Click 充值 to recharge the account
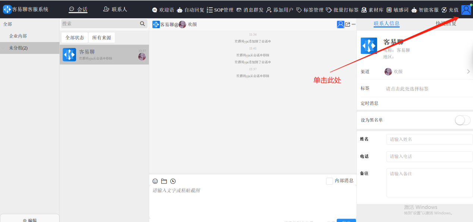Image resolution: width=473 pixels, height=222 pixels. pyautogui.click(x=450, y=10)
